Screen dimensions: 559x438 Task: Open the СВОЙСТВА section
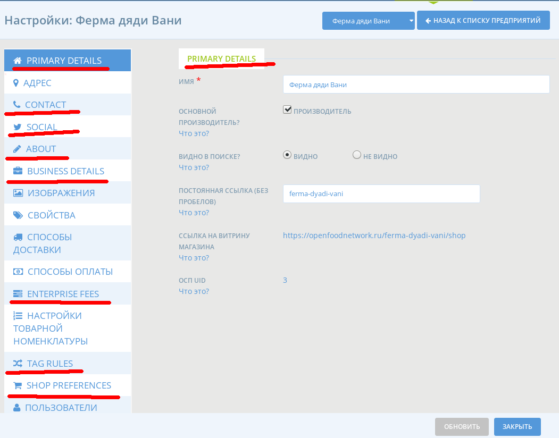coord(68,215)
